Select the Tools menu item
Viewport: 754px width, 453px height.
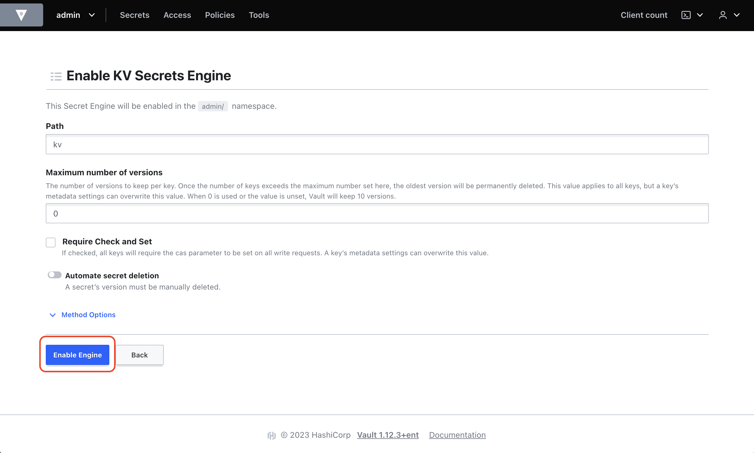click(259, 15)
